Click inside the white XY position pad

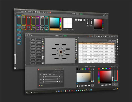[x=68, y=23]
